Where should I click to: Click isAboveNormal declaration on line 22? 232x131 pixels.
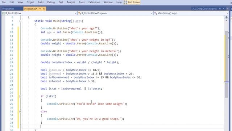(59, 78)
